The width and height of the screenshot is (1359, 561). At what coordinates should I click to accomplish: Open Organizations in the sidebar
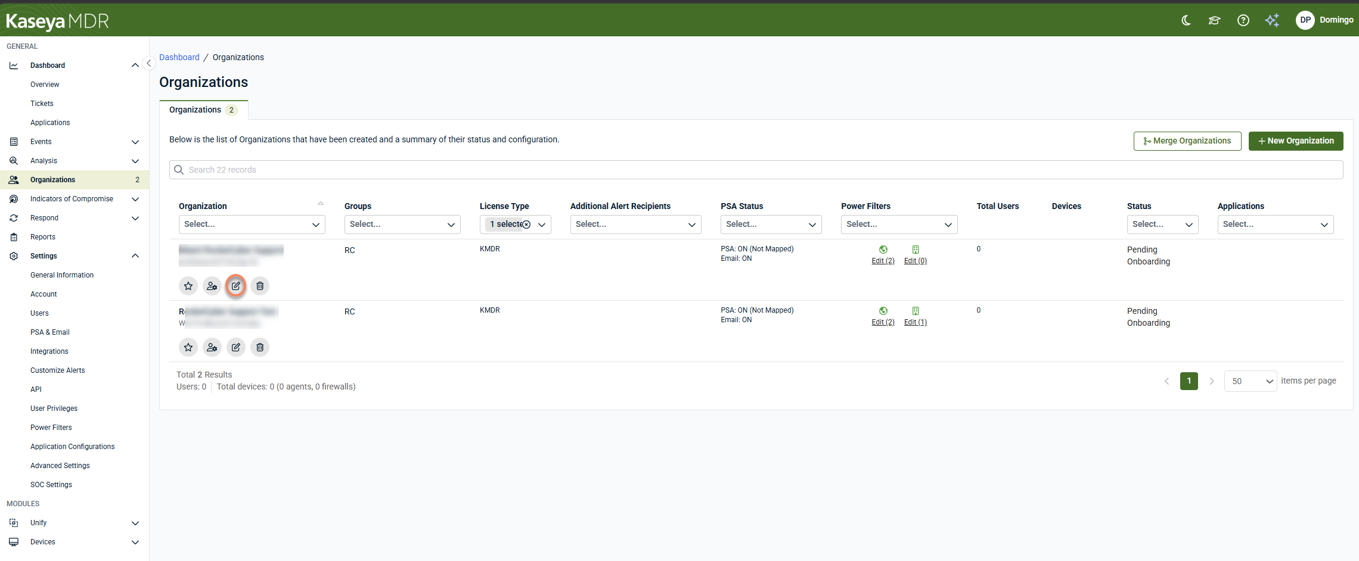[x=75, y=180]
